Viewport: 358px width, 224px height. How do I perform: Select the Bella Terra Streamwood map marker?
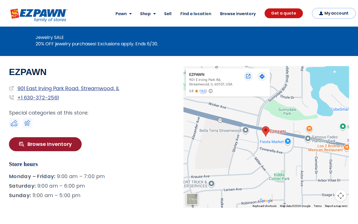pos(246,130)
